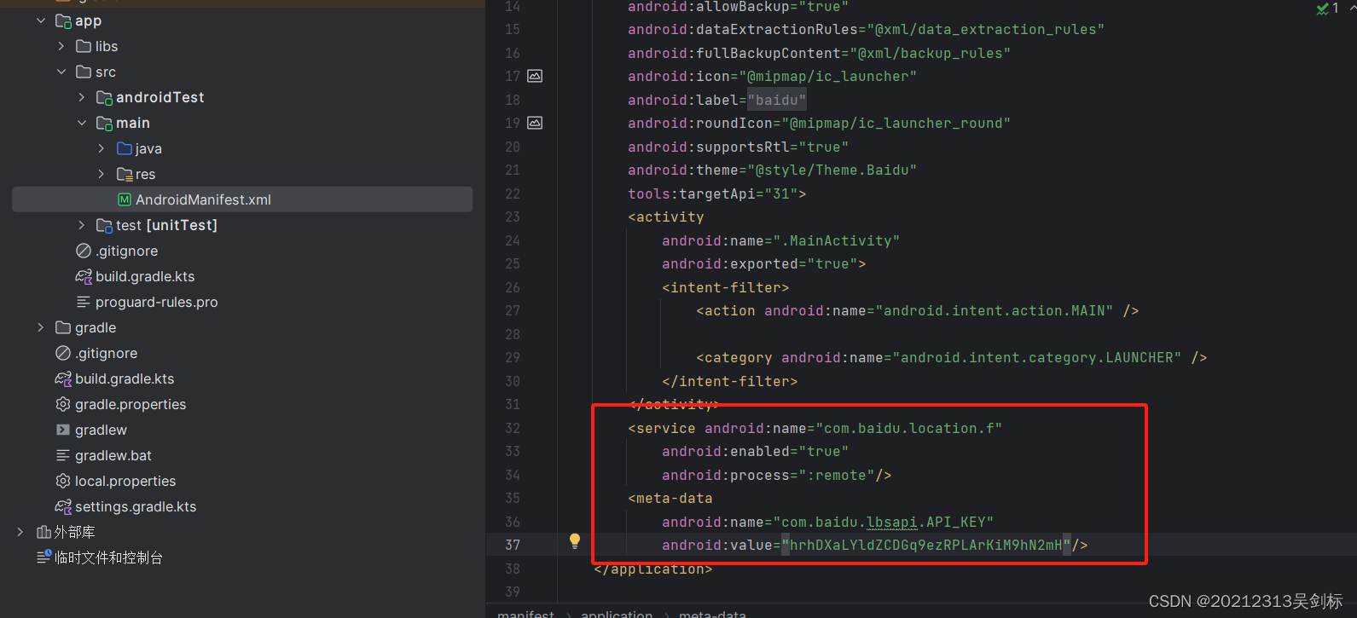The image size is (1357, 618).
Task: Click the test [unitTest] folder icon
Action: [104, 225]
